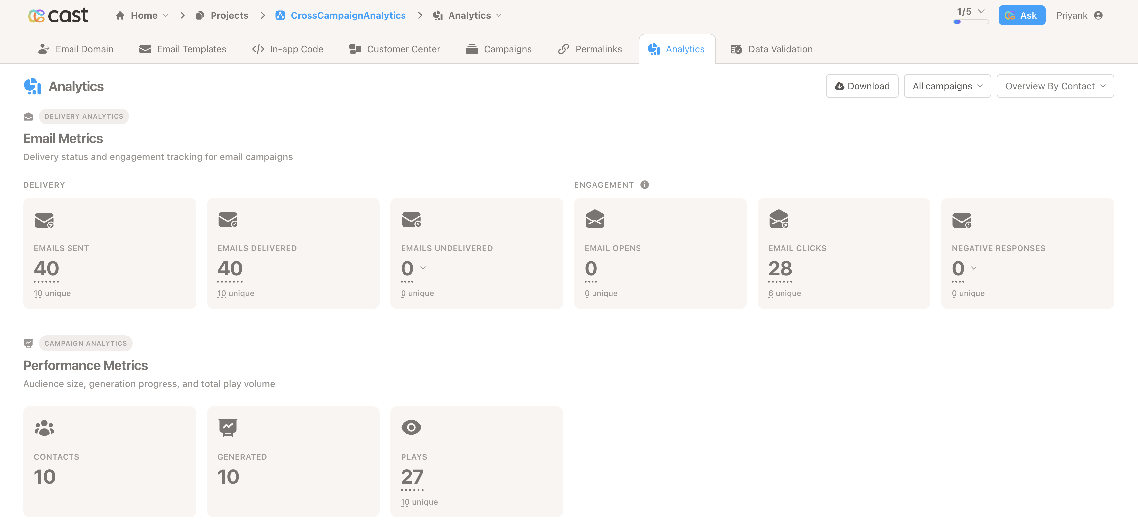This screenshot has width=1138, height=530.
Task: Go to the Permalinks tab
Action: point(590,49)
